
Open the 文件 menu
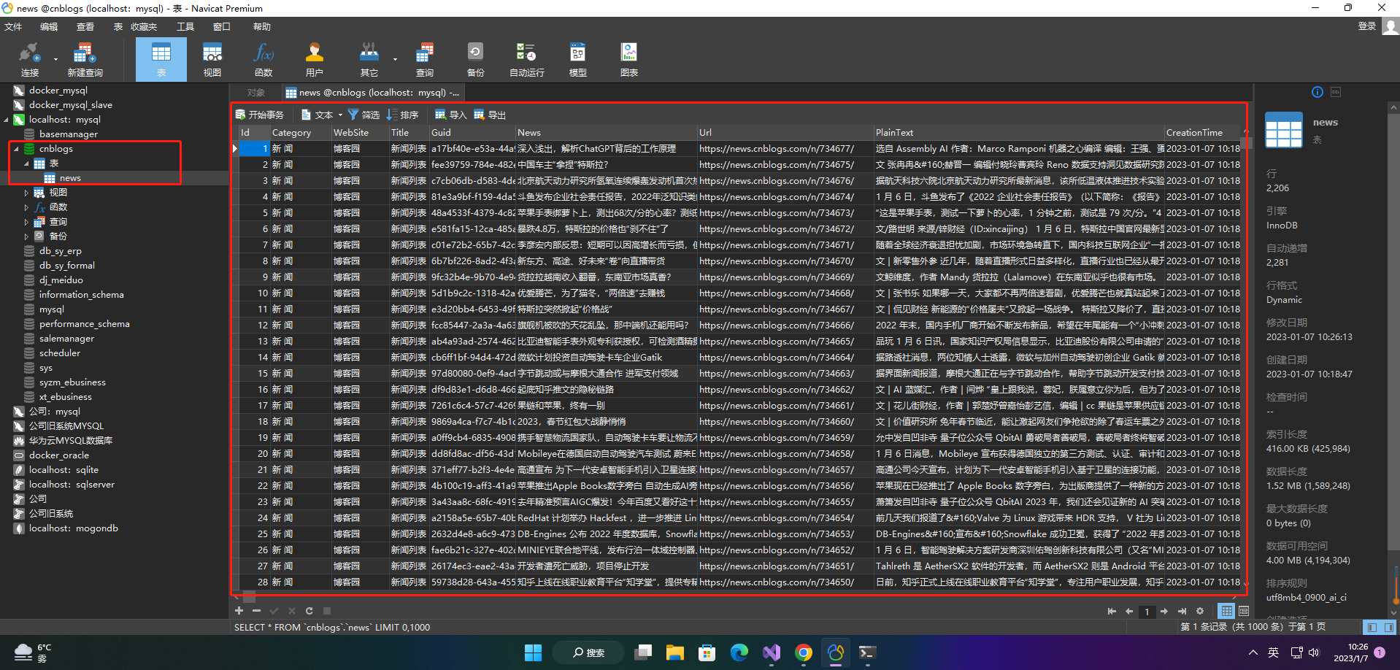tap(13, 27)
